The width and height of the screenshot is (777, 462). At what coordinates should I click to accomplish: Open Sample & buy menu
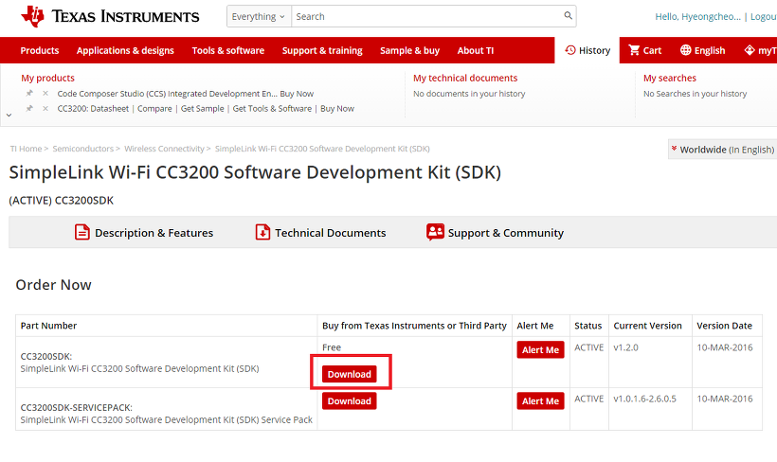pos(409,50)
